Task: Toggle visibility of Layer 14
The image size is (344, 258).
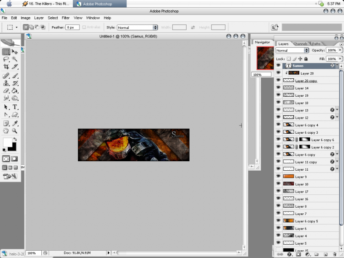Action: coord(278,88)
